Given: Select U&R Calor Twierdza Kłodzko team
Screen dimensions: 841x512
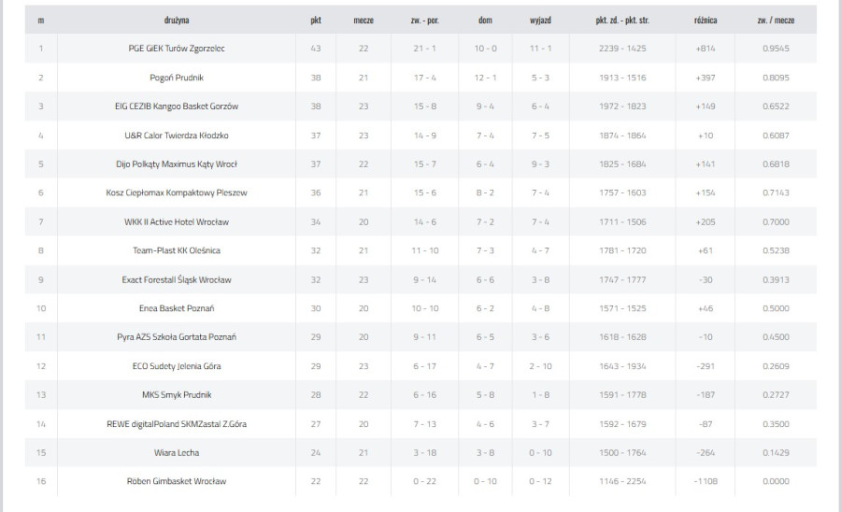Looking at the screenshot, I should [177, 135].
